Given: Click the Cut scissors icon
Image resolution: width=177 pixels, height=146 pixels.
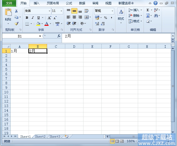Looking at the screenshot, I should tap(16, 11).
